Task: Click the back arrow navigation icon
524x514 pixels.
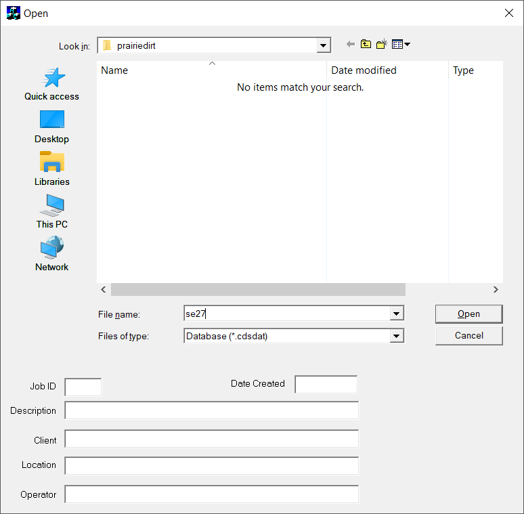Action: (350, 45)
